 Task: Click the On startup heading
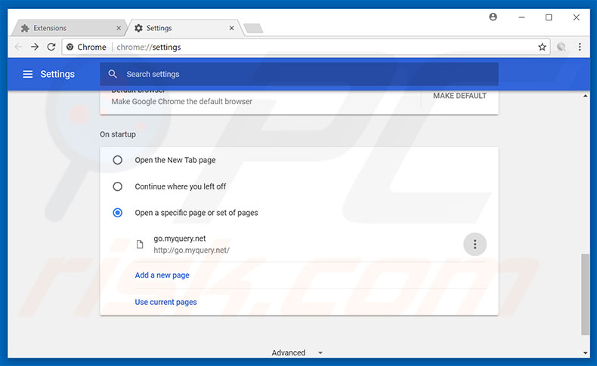pyautogui.click(x=118, y=134)
